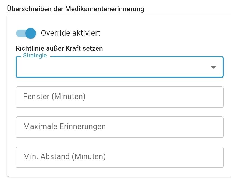Click the 'Maximale Erinnerungen' placeholder text
Viewport: 231px width, 186px height.
64,126
